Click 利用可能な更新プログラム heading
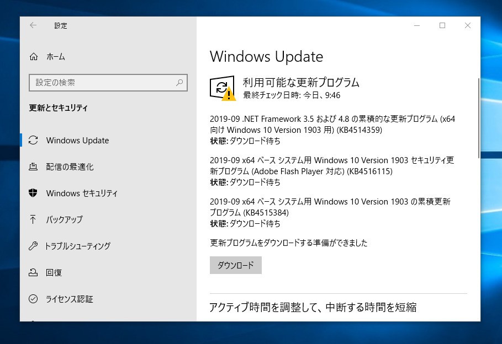 click(301, 83)
